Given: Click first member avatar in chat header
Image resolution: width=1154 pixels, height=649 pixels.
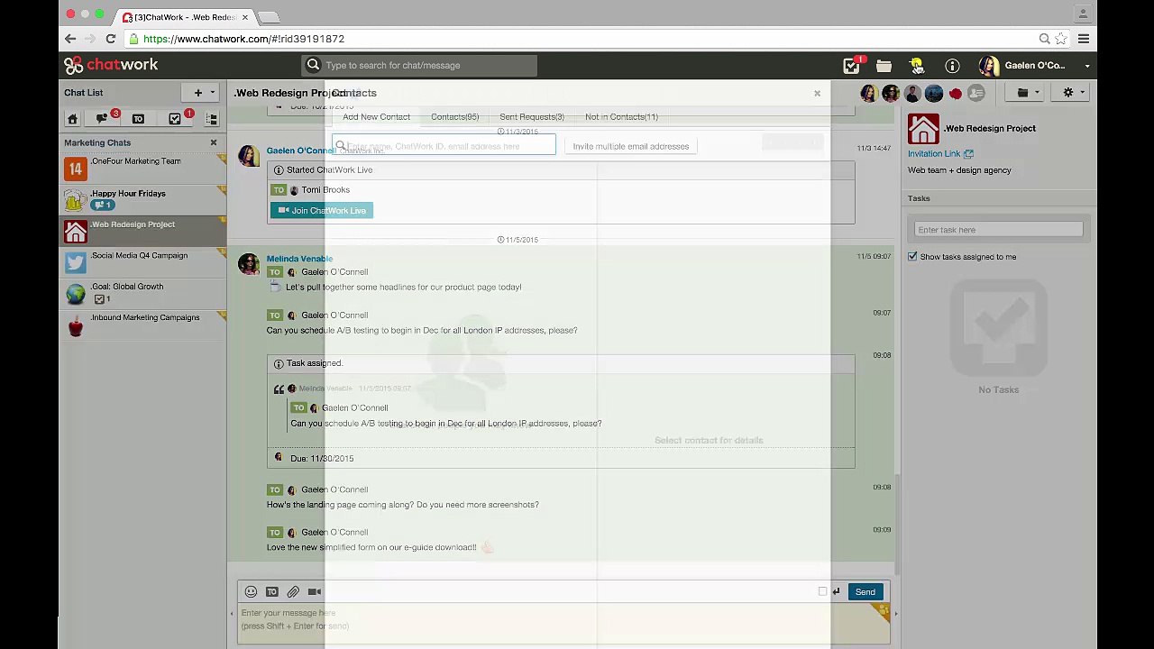Looking at the screenshot, I should [869, 93].
